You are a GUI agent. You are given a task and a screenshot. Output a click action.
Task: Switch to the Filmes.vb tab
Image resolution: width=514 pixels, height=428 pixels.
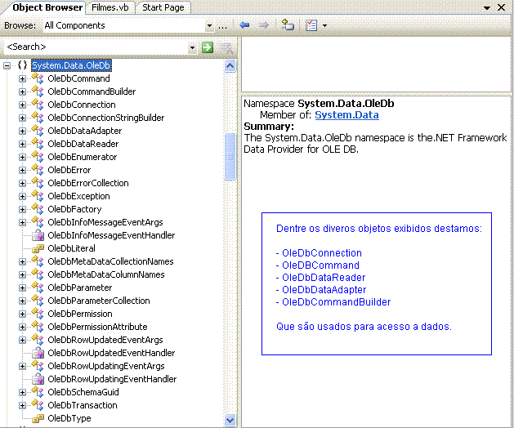[x=110, y=7]
